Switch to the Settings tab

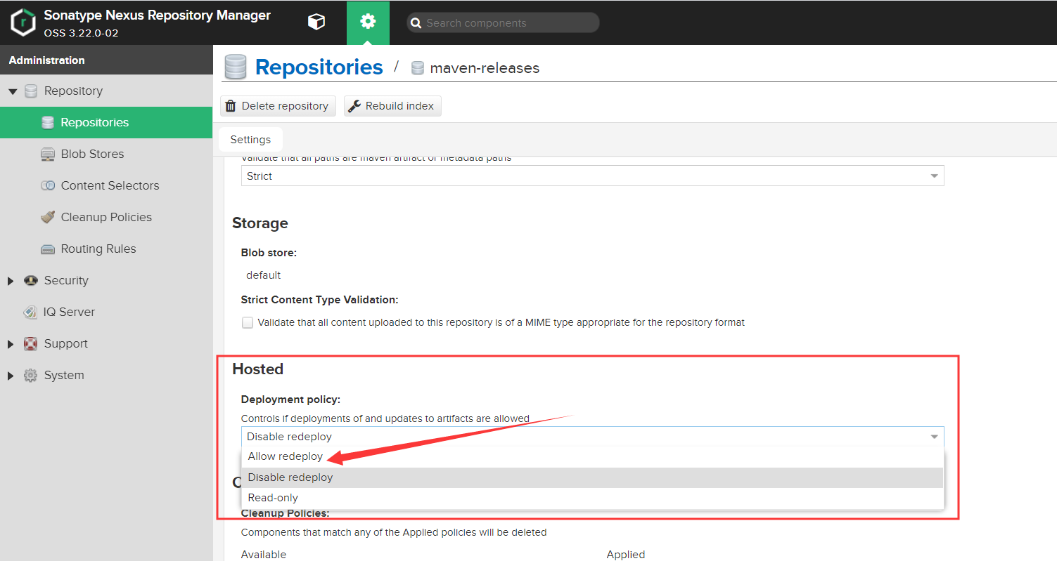[250, 139]
